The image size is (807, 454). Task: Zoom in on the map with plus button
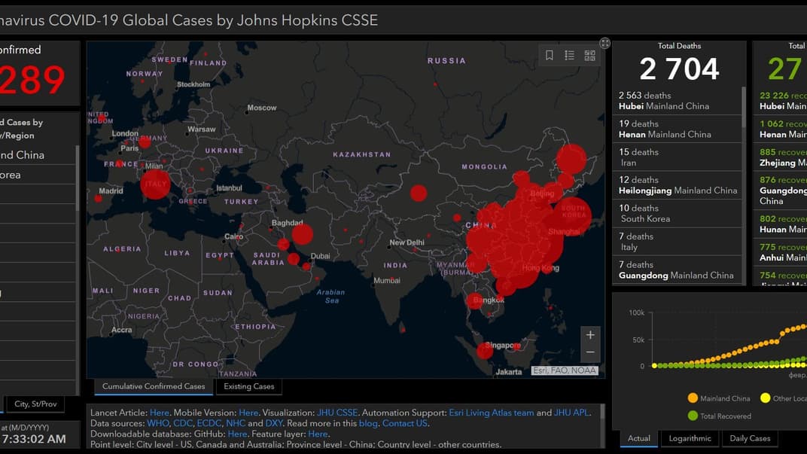tap(590, 334)
